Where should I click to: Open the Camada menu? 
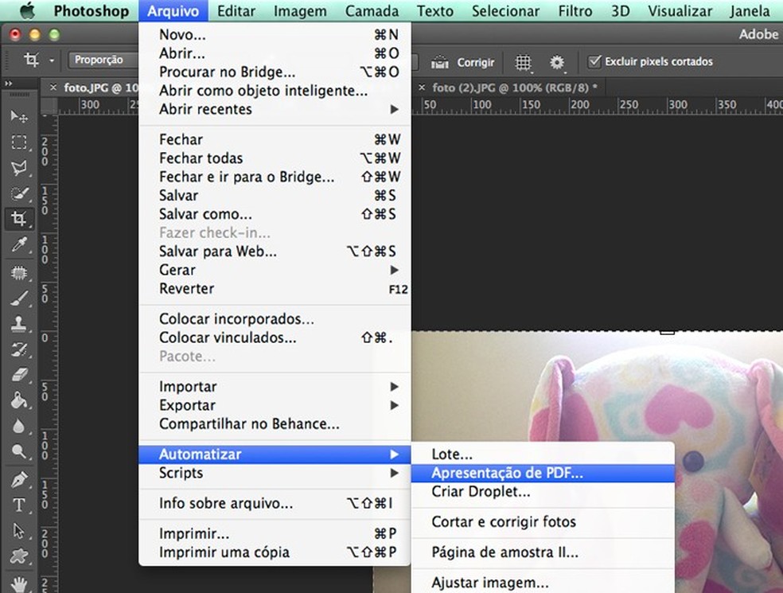[372, 10]
